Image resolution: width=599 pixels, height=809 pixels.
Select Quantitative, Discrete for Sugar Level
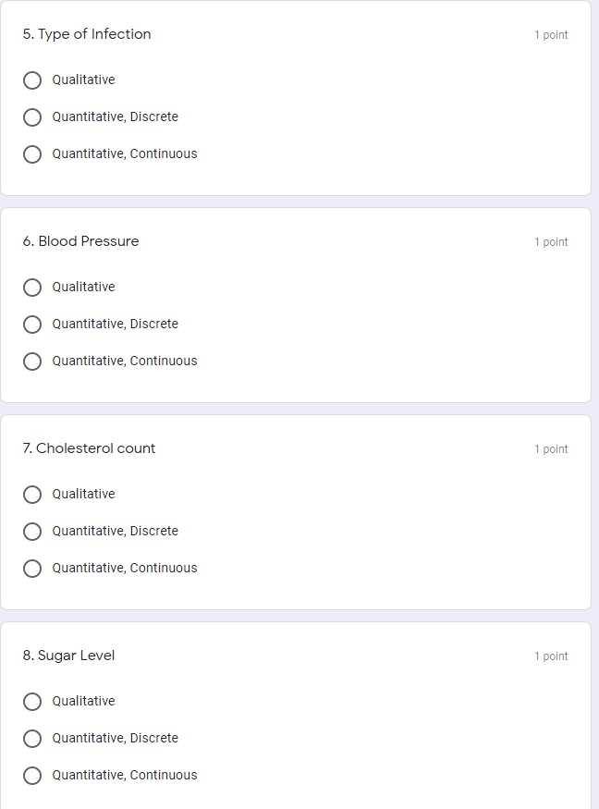[x=32, y=739]
